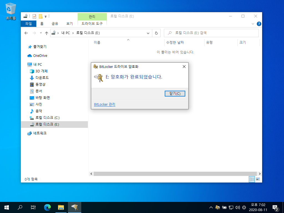Switch to the 보기 ribbon tab
Image resolution: width=284 pixels, height=213 pixels.
point(69,24)
